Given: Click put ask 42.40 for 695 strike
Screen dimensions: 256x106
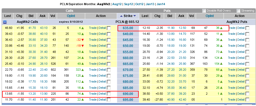Looking at the screenshot, I should tap(182, 100).
